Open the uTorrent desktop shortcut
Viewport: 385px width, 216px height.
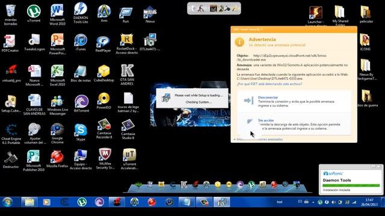pos(34,12)
